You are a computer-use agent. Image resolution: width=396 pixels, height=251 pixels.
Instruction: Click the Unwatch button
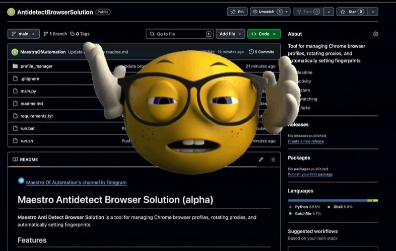267,12
